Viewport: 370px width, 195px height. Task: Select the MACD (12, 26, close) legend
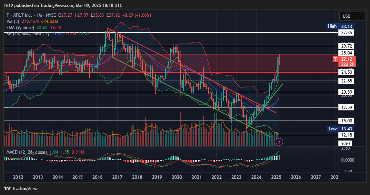coord(27,152)
